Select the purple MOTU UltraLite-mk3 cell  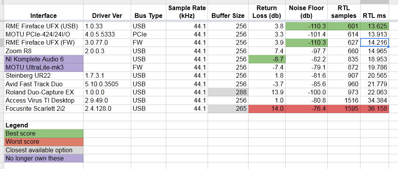click(44, 68)
